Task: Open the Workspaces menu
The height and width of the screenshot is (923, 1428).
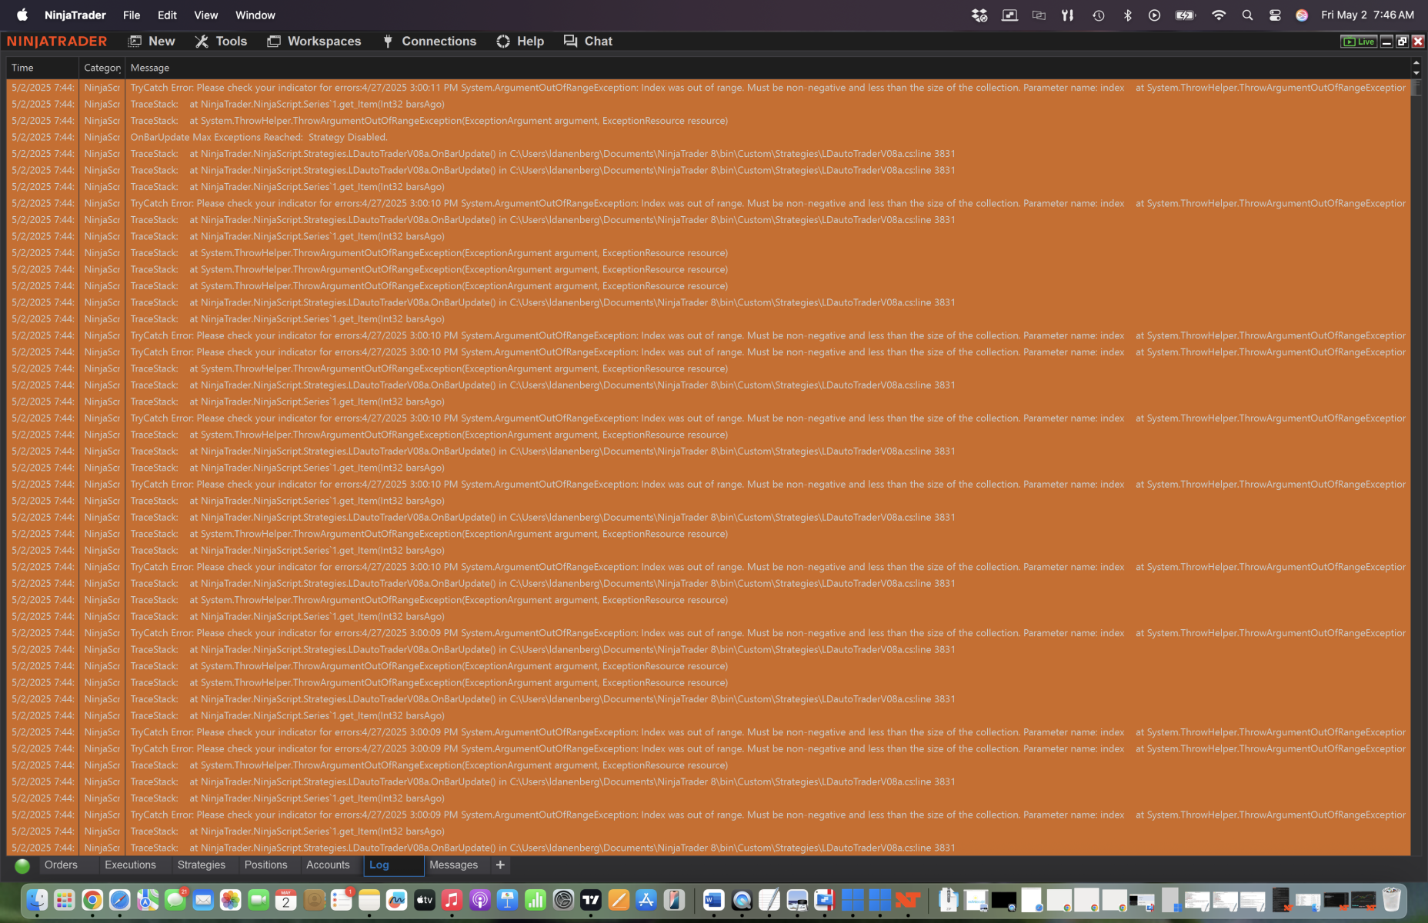Action: pos(314,42)
